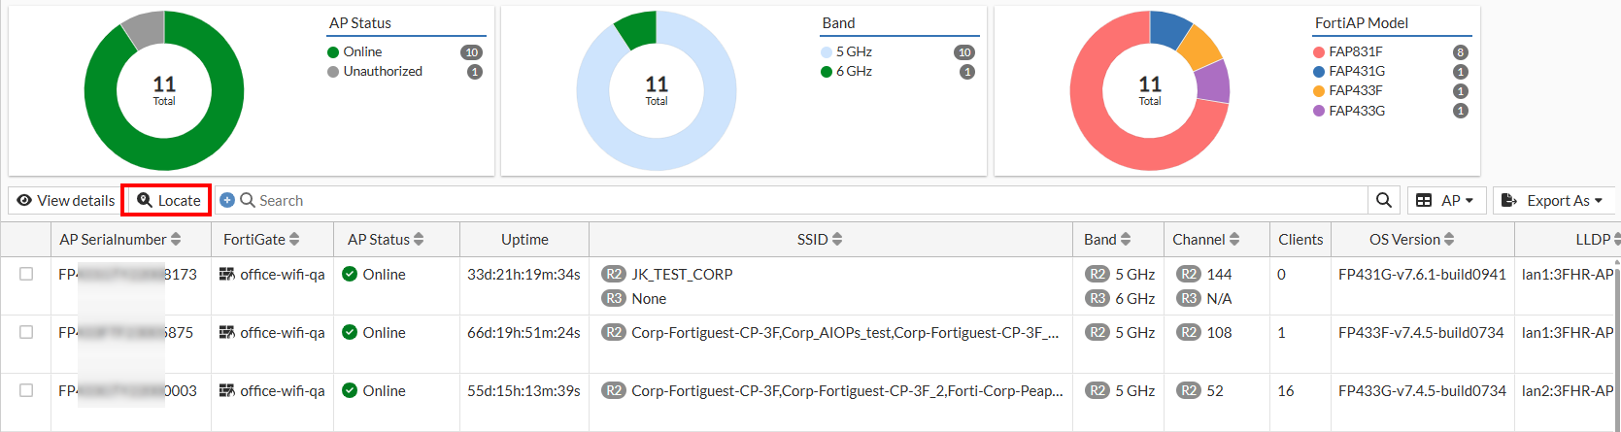Click the Online green legend swatch
Viewport: 1621px width, 432px height.
coord(333,52)
